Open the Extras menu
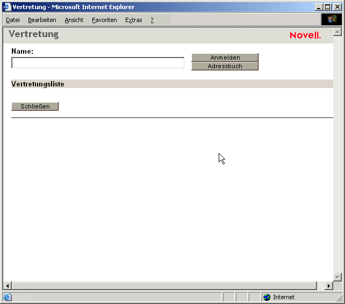The image size is (345, 304). tap(134, 20)
